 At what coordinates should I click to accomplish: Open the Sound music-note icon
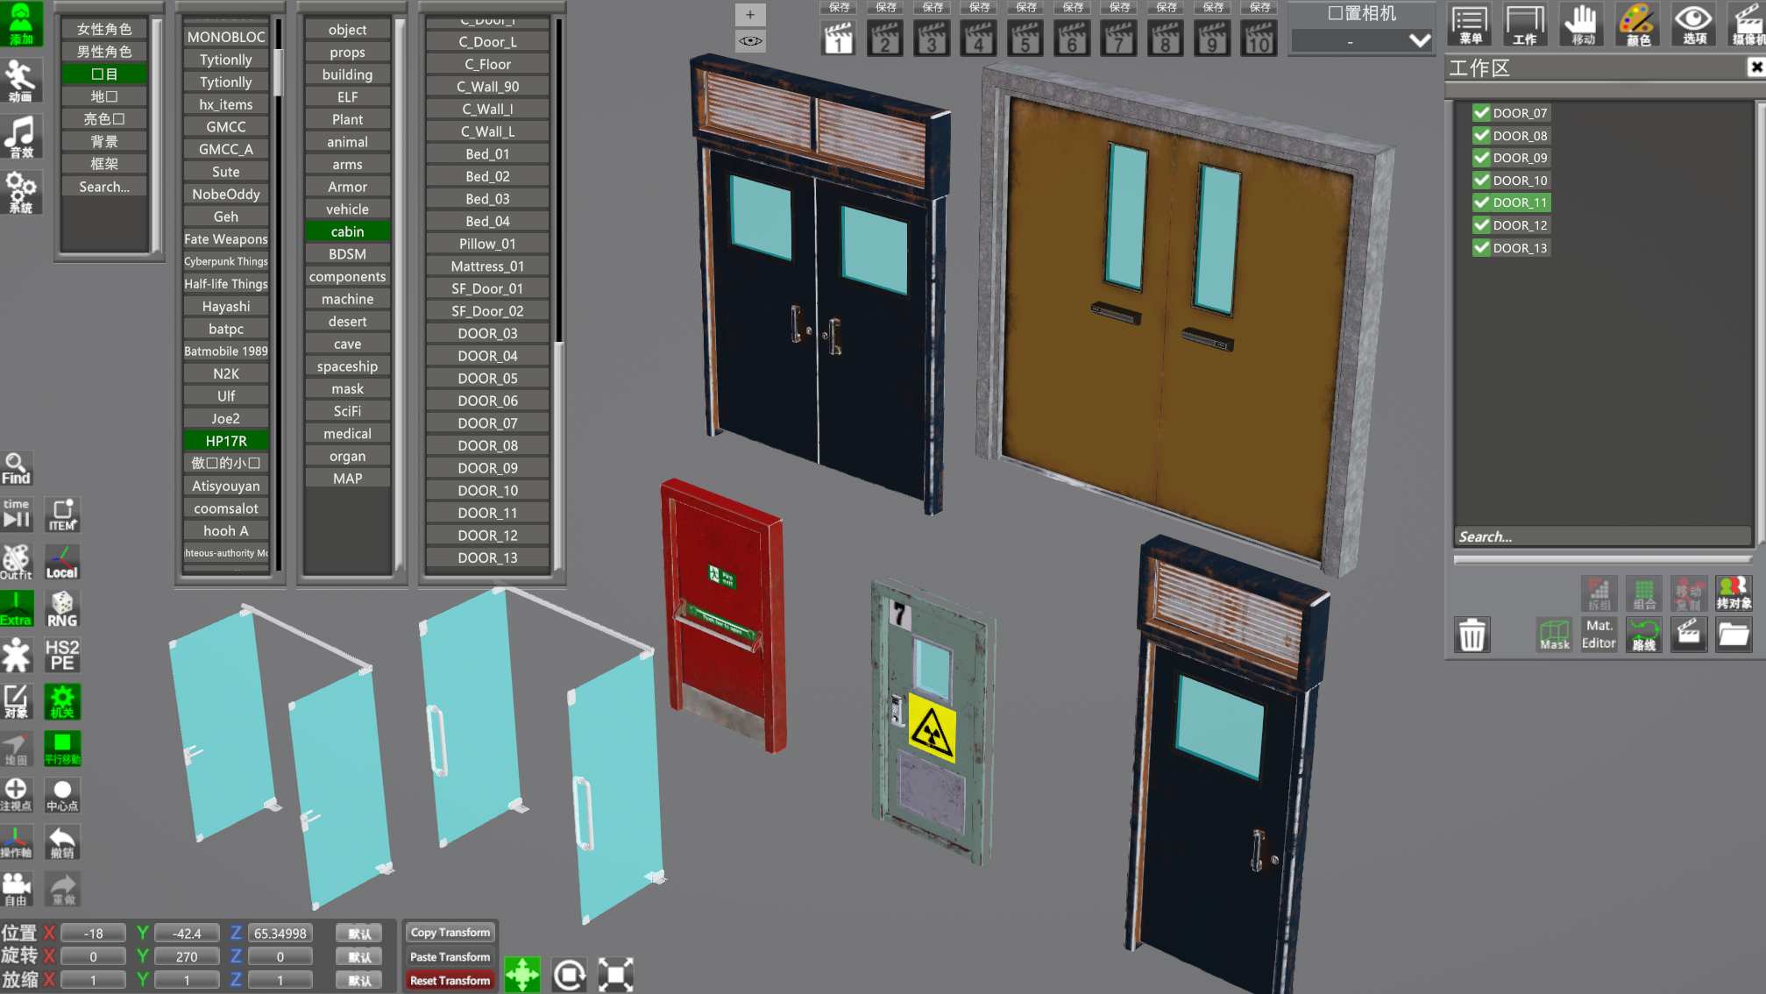pyautogui.click(x=21, y=137)
